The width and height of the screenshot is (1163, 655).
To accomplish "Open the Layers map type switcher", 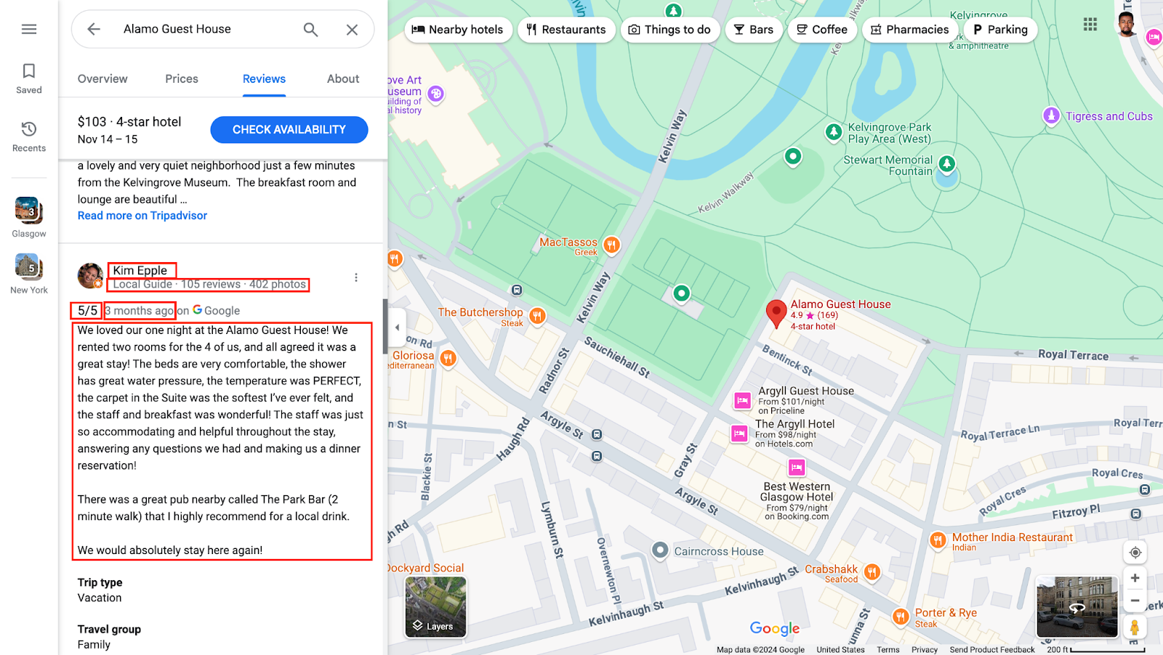I will point(436,607).
